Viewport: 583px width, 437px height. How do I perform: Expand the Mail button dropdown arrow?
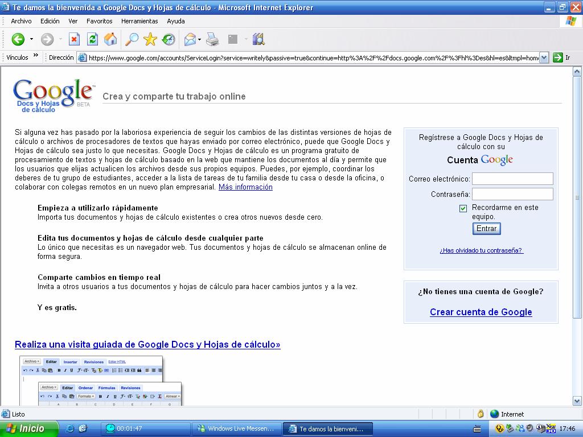click(x=200, y=39)
